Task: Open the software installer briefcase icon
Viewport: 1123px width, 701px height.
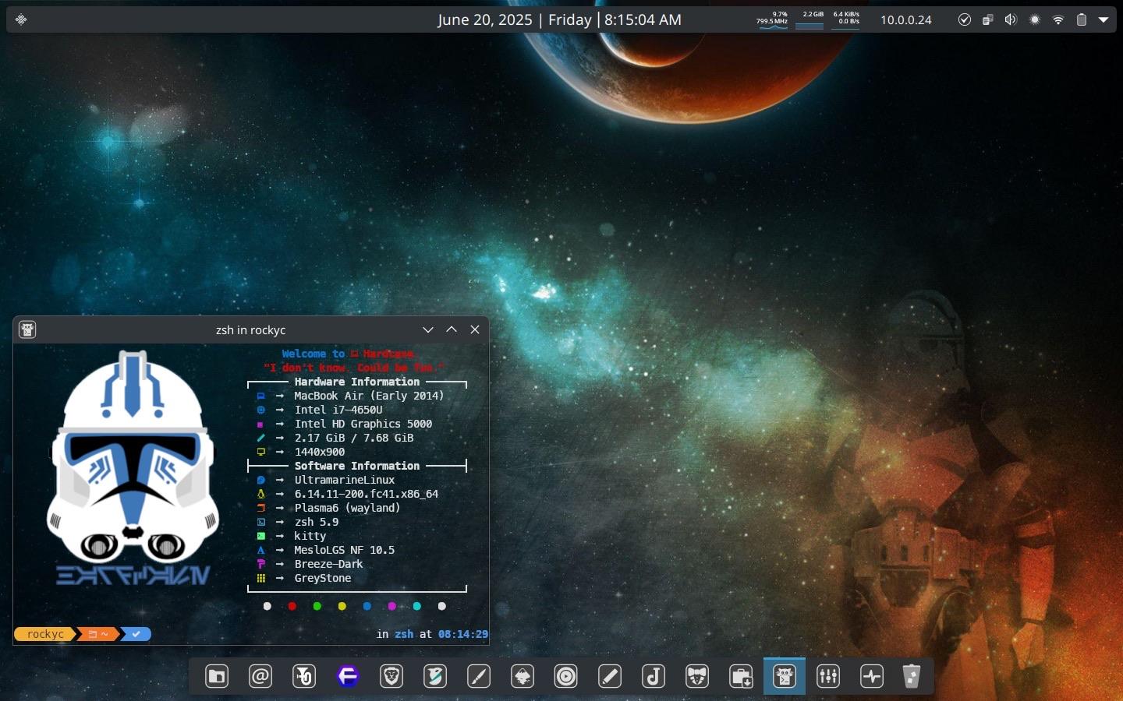Action: pos(741,676)
